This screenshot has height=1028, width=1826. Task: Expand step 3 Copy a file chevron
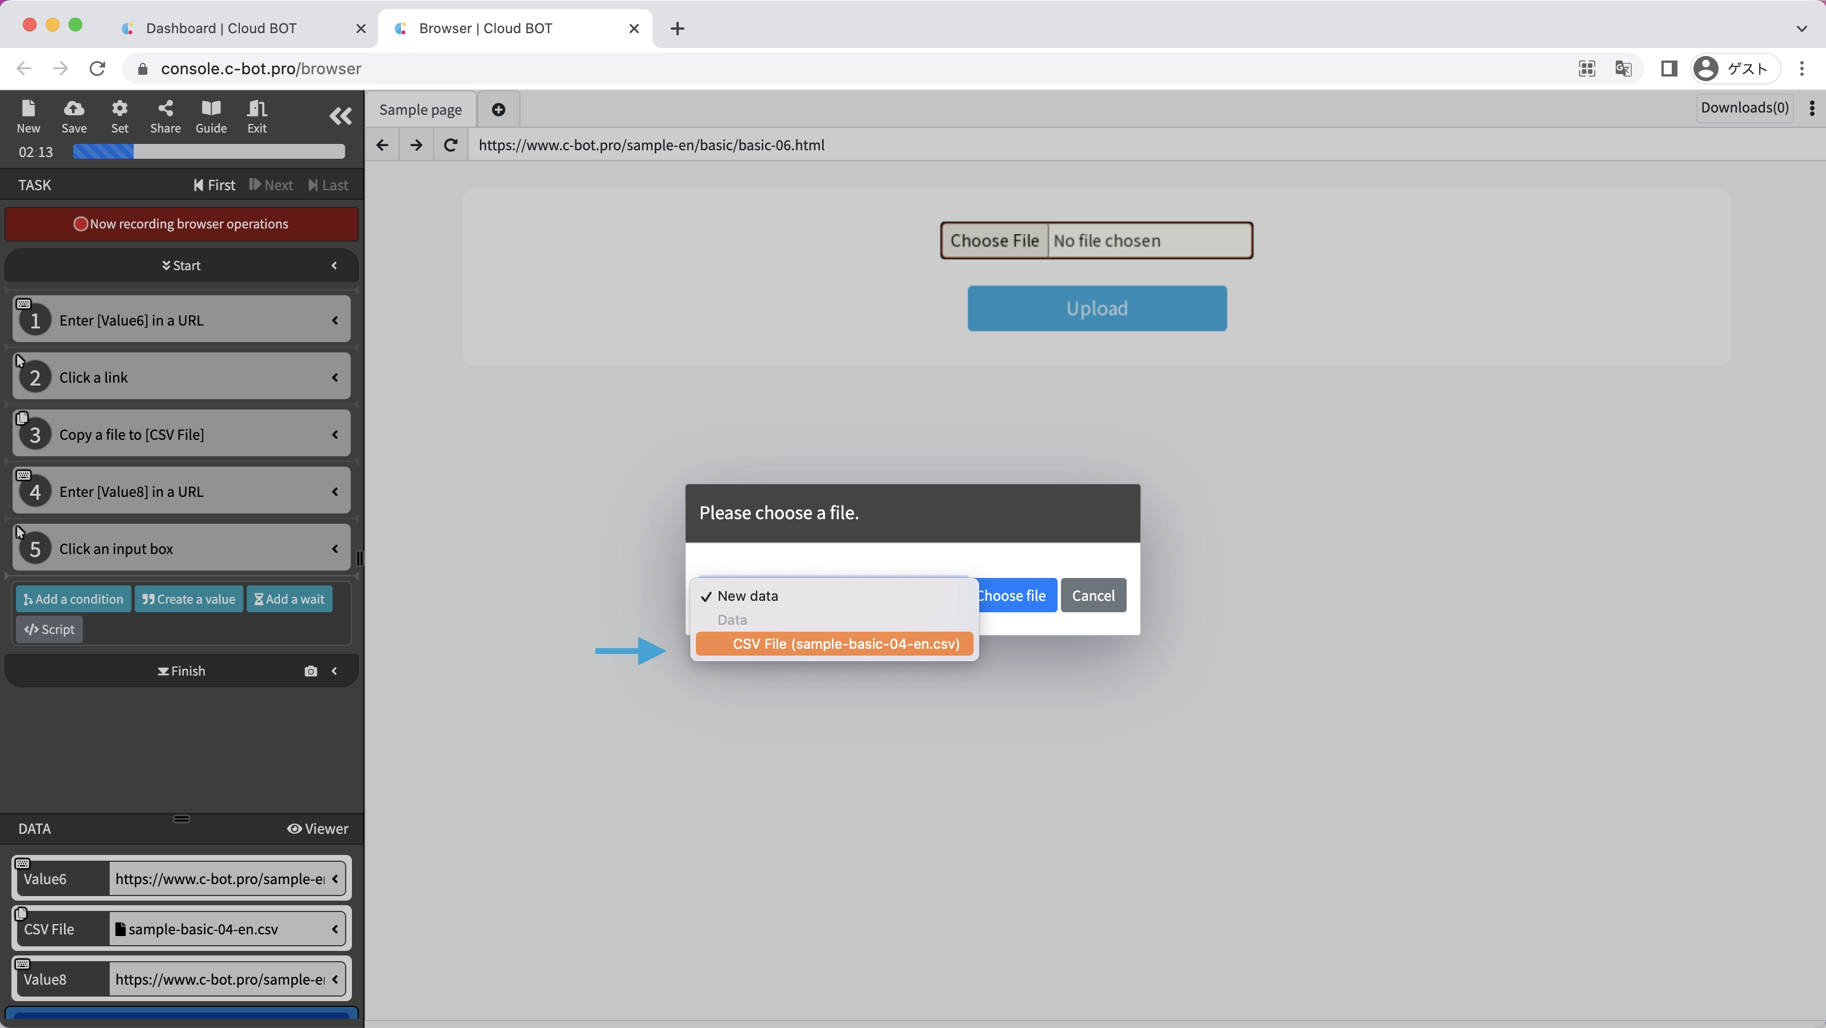click(x=335, y=434)
